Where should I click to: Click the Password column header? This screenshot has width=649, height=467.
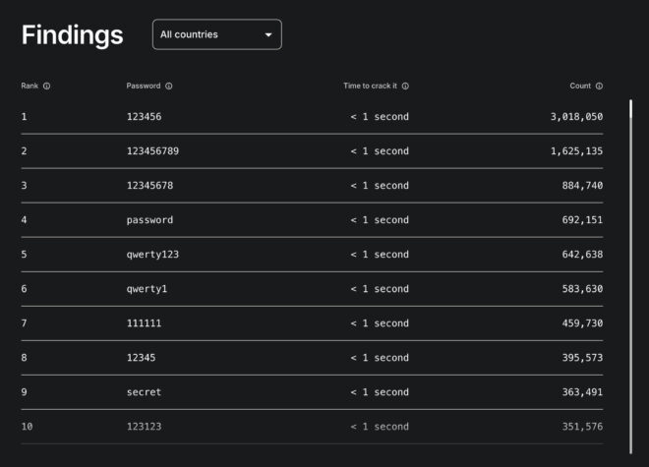pyautogui.click(x=143, y=87)
